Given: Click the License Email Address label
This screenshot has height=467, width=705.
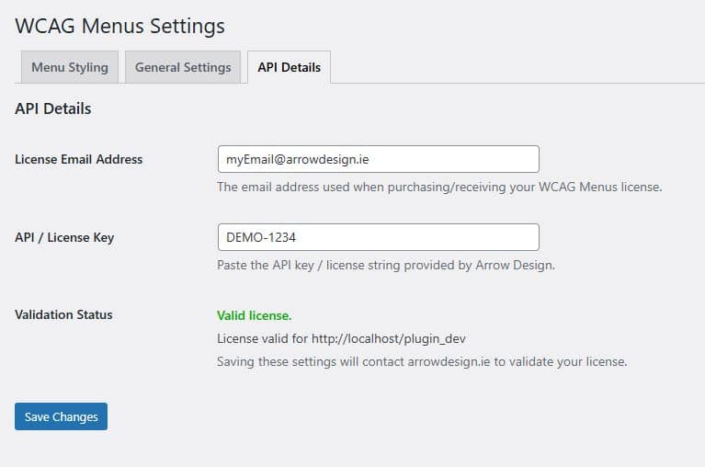Looking at the screenshot, I should [x=79, y=159].
